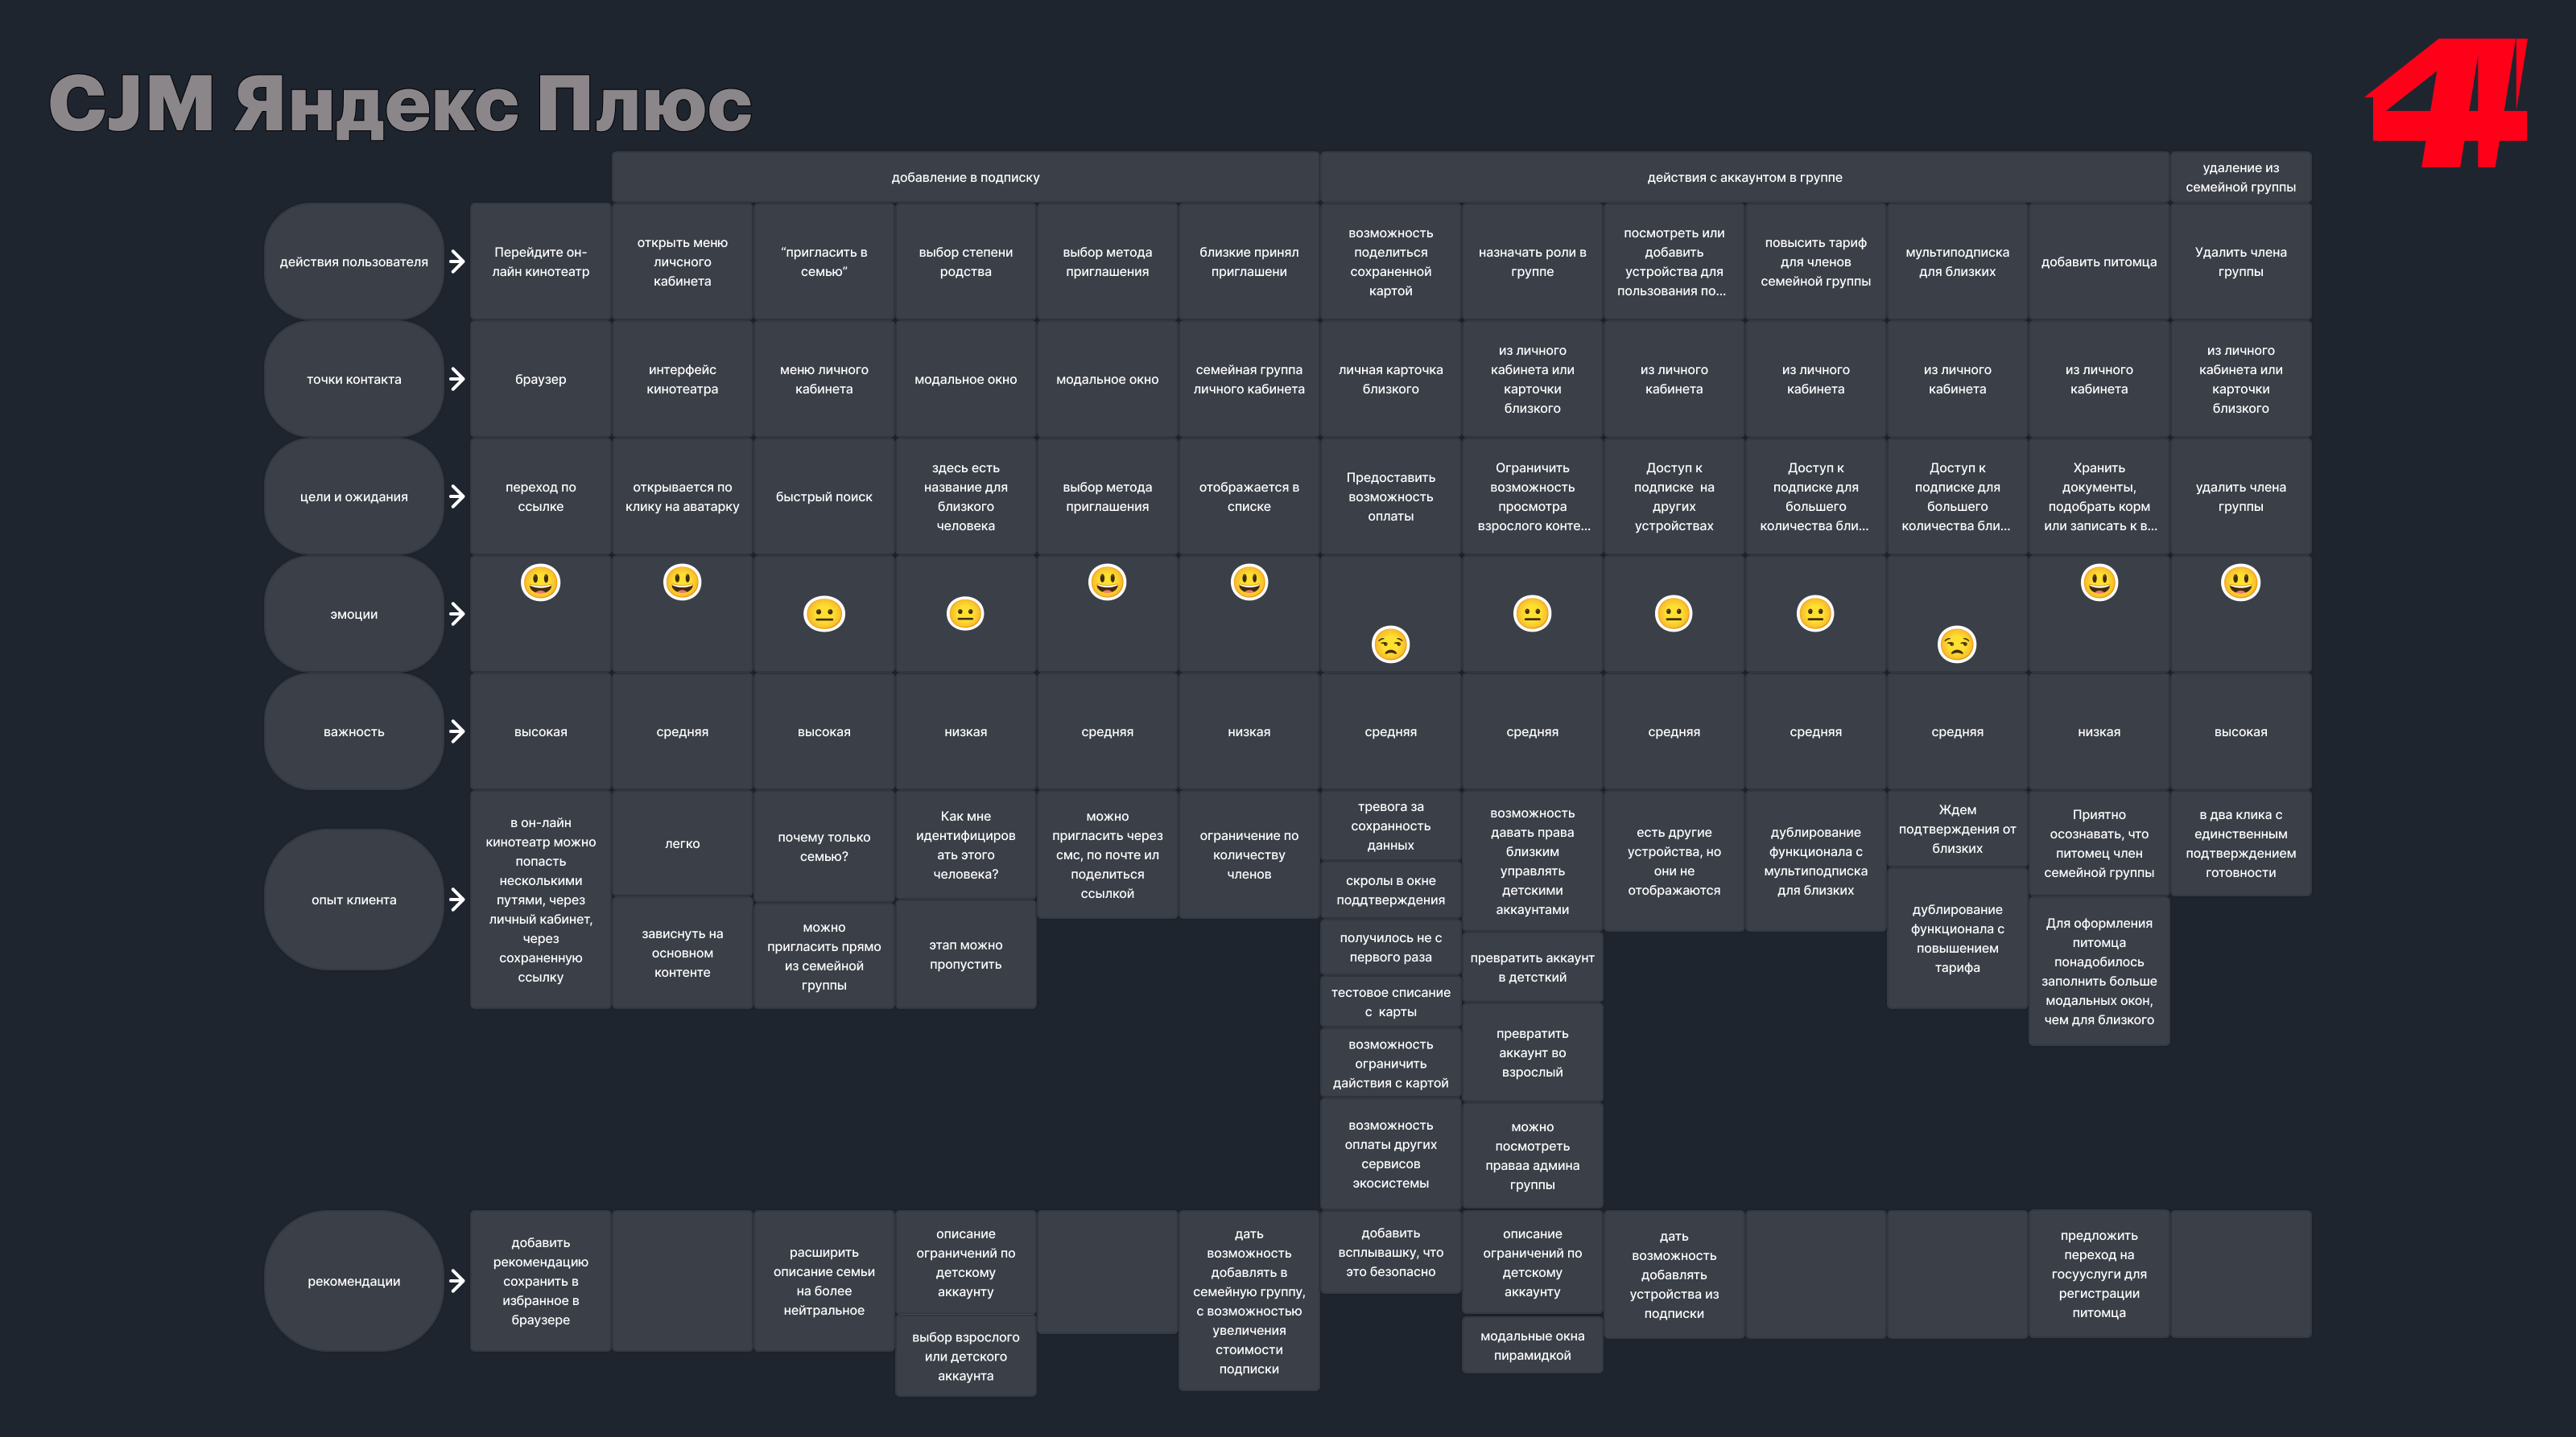Select 'открывается по клику на аватарку' cell
This screenshot has width=2576, height=1437.
[x=682, y=496]
